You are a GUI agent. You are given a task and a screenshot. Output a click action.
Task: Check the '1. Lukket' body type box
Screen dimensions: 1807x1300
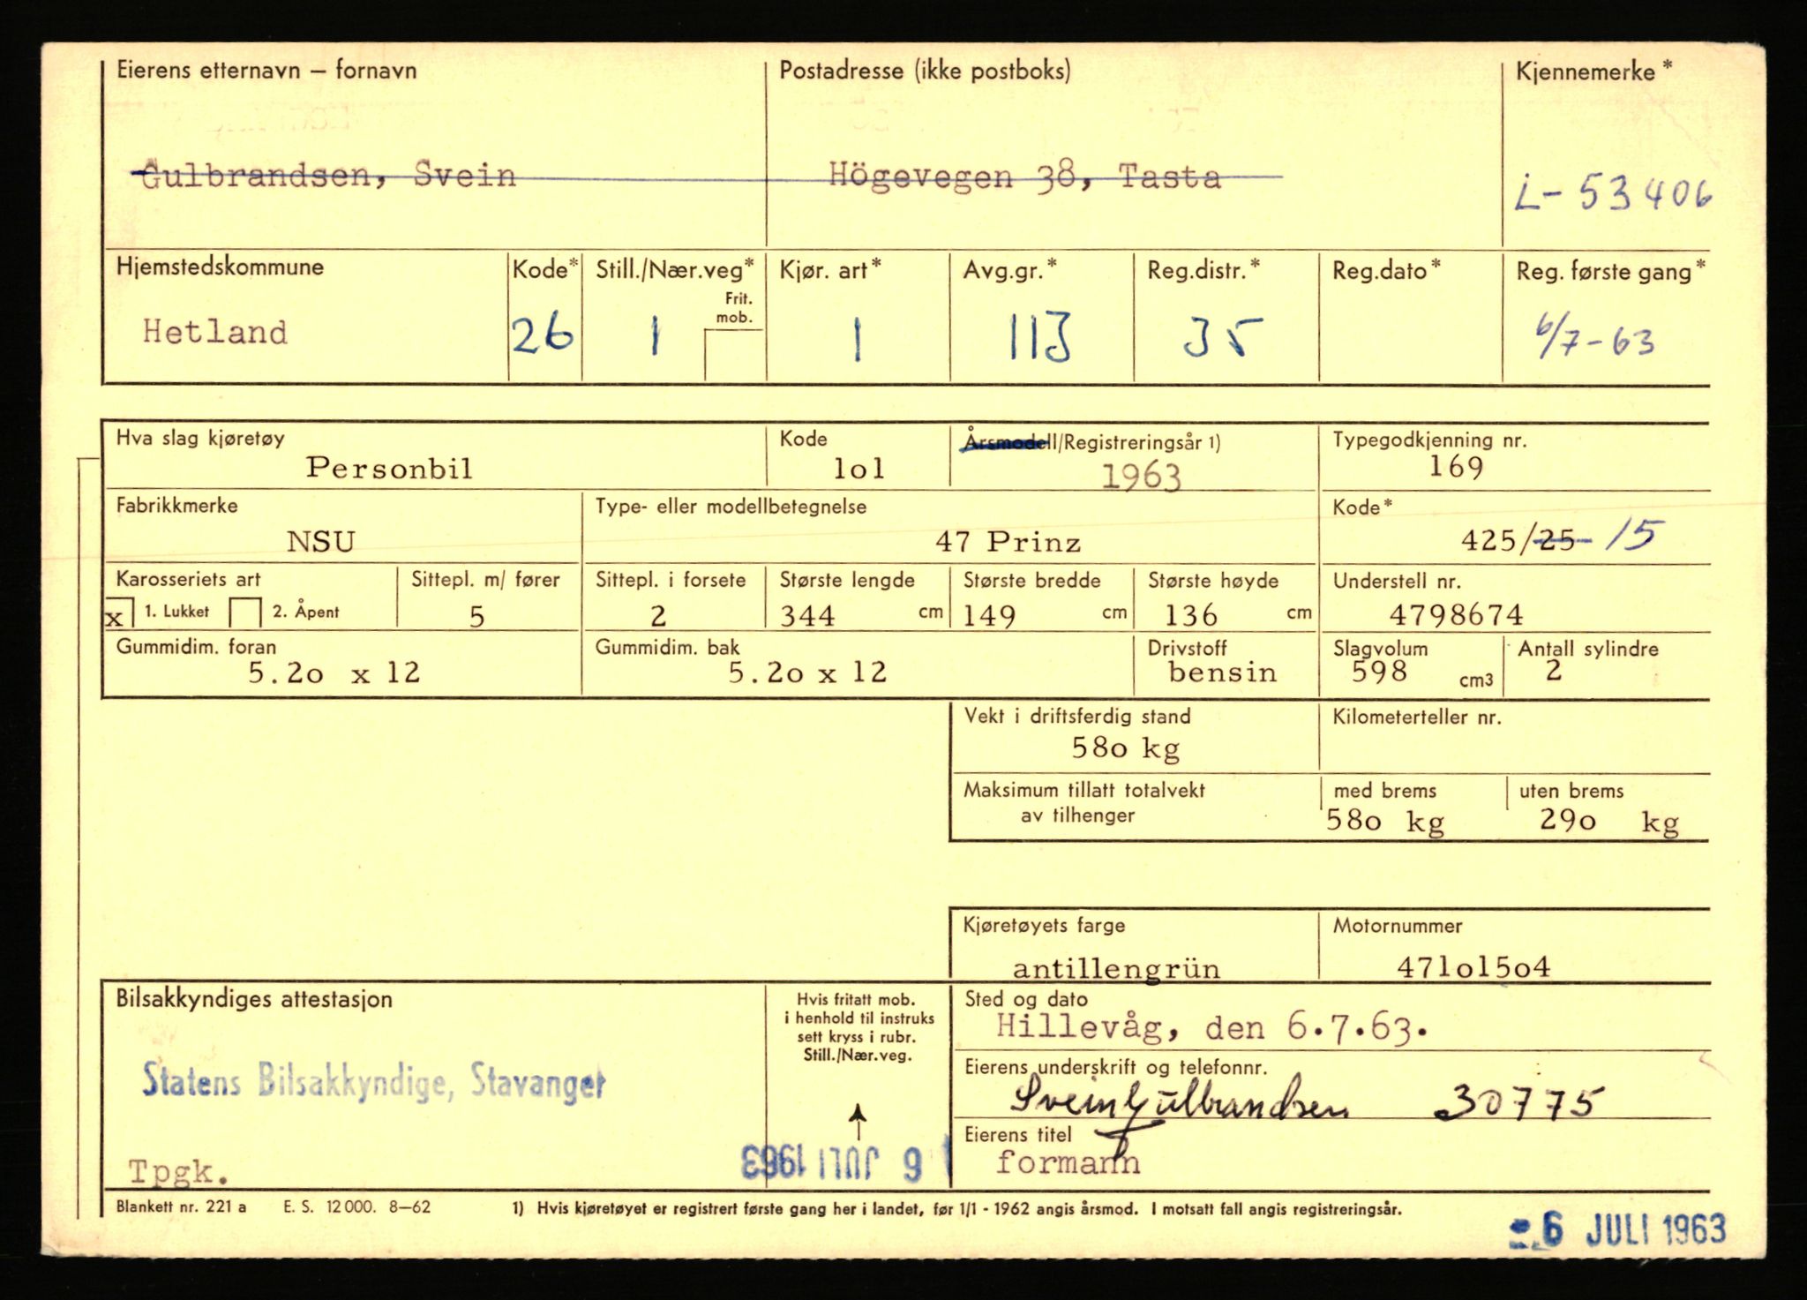[x=119, y=613]
